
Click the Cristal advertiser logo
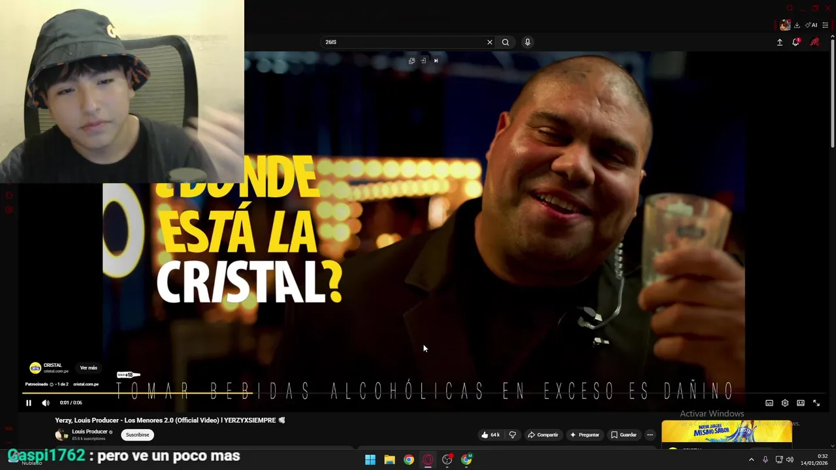pos(35,368)
